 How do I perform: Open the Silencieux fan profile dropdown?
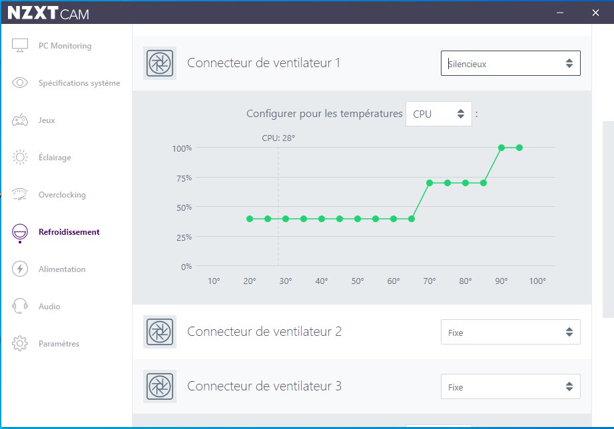point(510,63)
